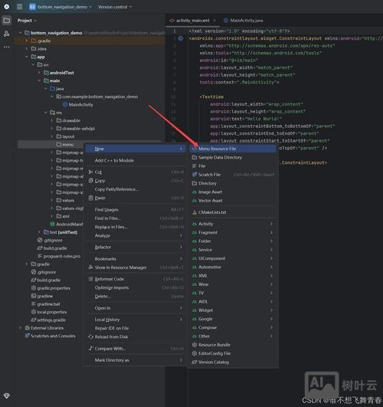Expand the androidTest folder
Image resolution: width=383 pixels, height=407 pixels.
pos(39,73)
